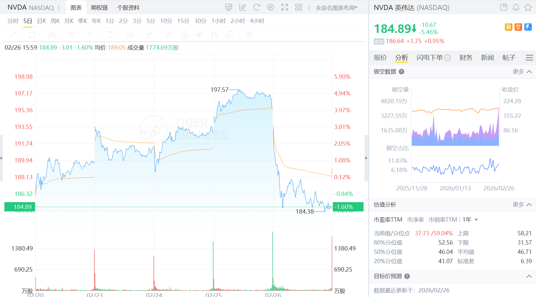Image resolution: width=536 pixels, height=297 pixels.
Task: Select the 日K timeframe
Action: pyautogui.click(x=42, y=21)
